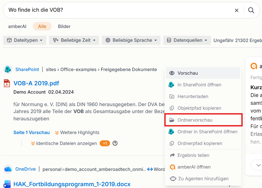Select 'Ordnerpfad kopieren' menu entry
The image size is (262, 188).
(203, 143)
